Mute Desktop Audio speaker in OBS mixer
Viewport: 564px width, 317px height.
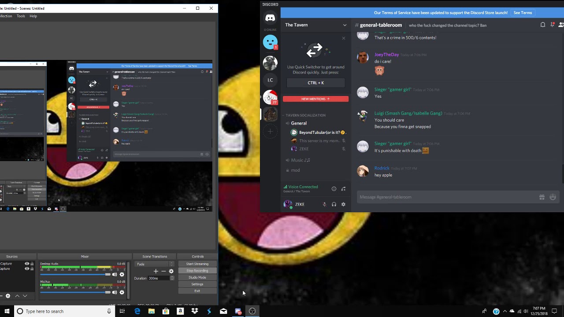115,275
